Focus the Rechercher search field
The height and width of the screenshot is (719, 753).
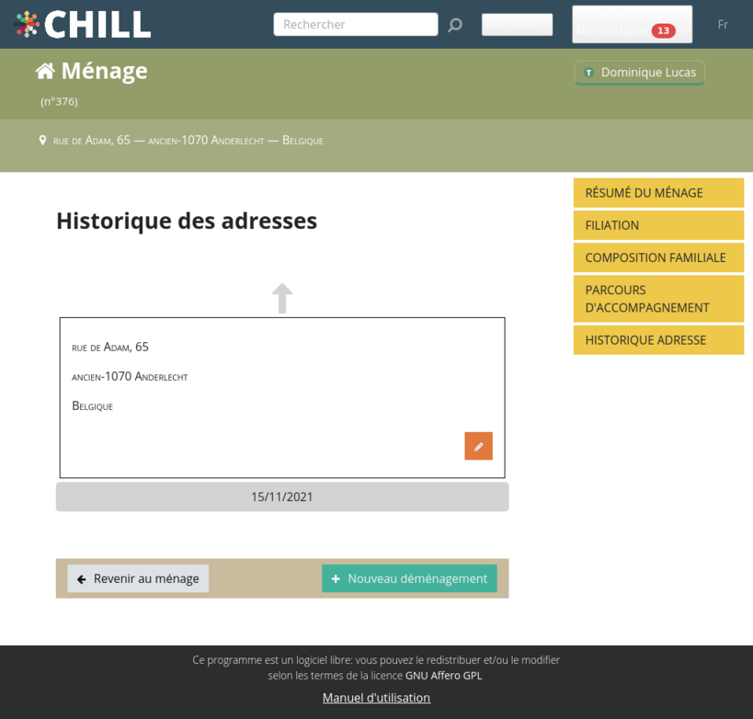tap(355, 25)
